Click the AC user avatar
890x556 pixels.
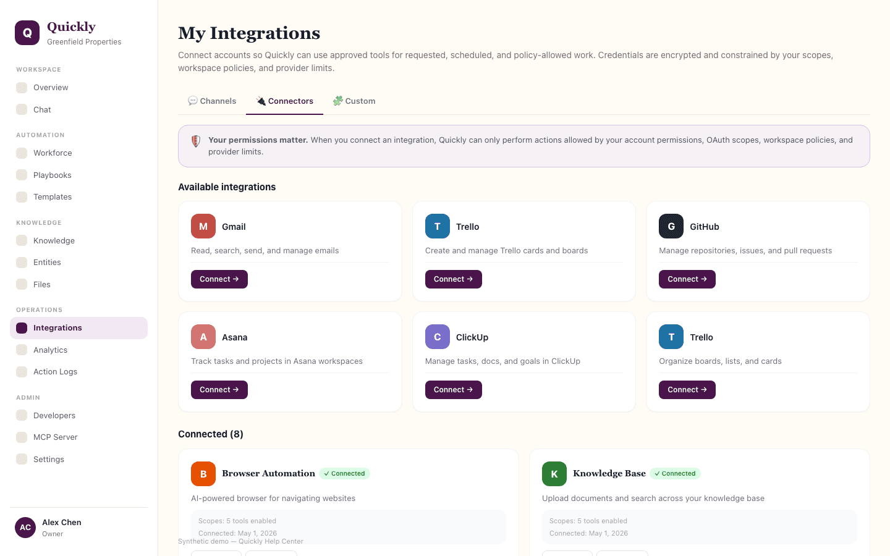click(x=25, y=528)
